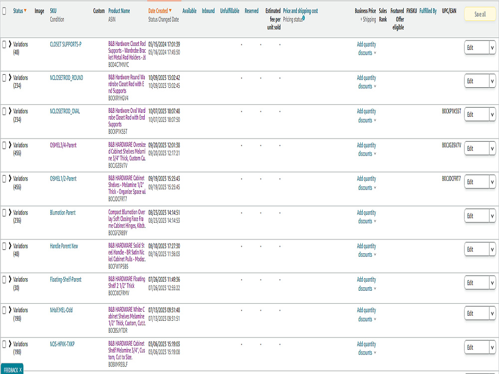Viewport: 499px width, 374px height.
Task: Open the Feedback tab
Action: coord(11,370)
